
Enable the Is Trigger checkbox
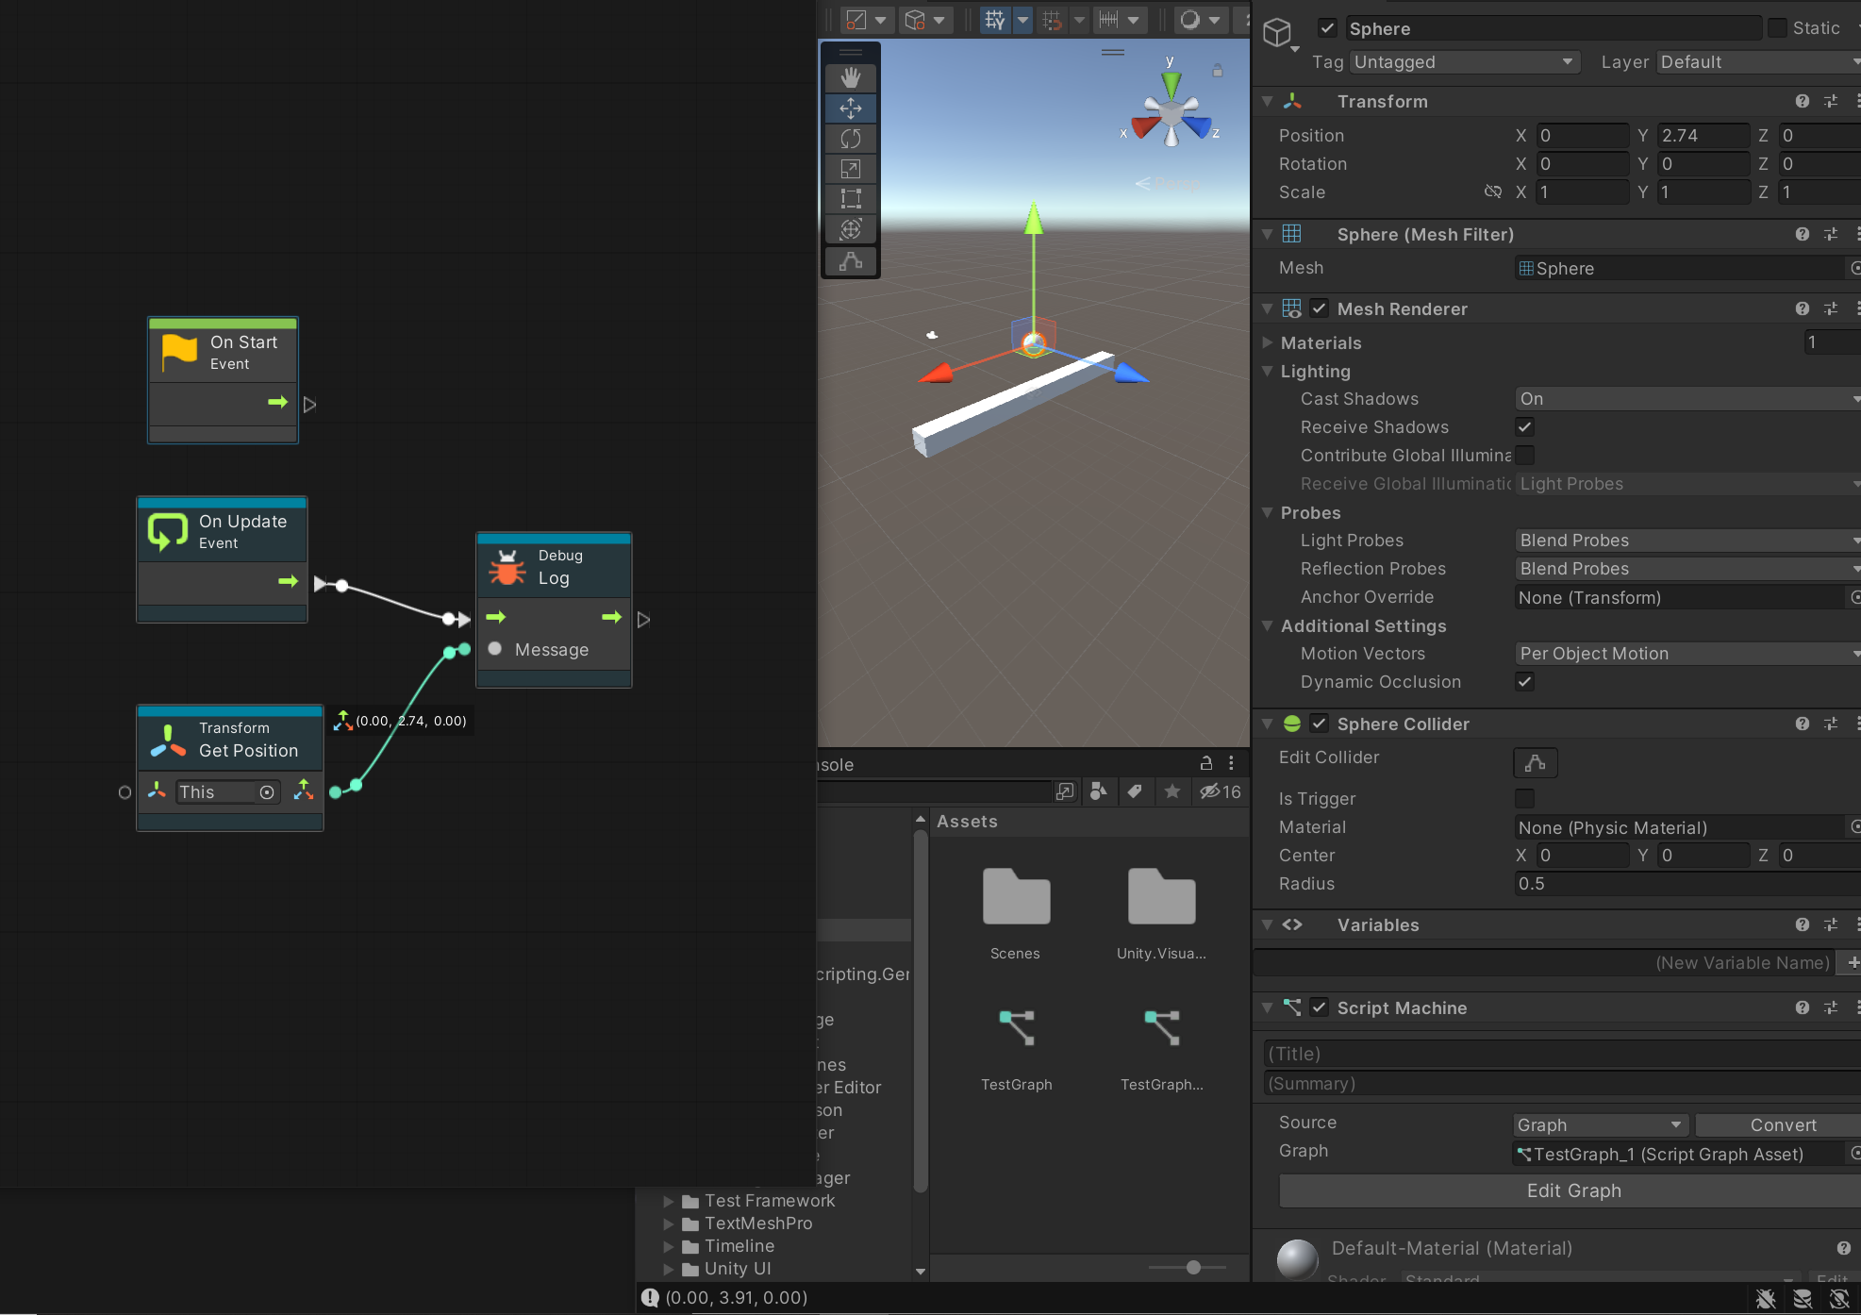coord(1524,799)
